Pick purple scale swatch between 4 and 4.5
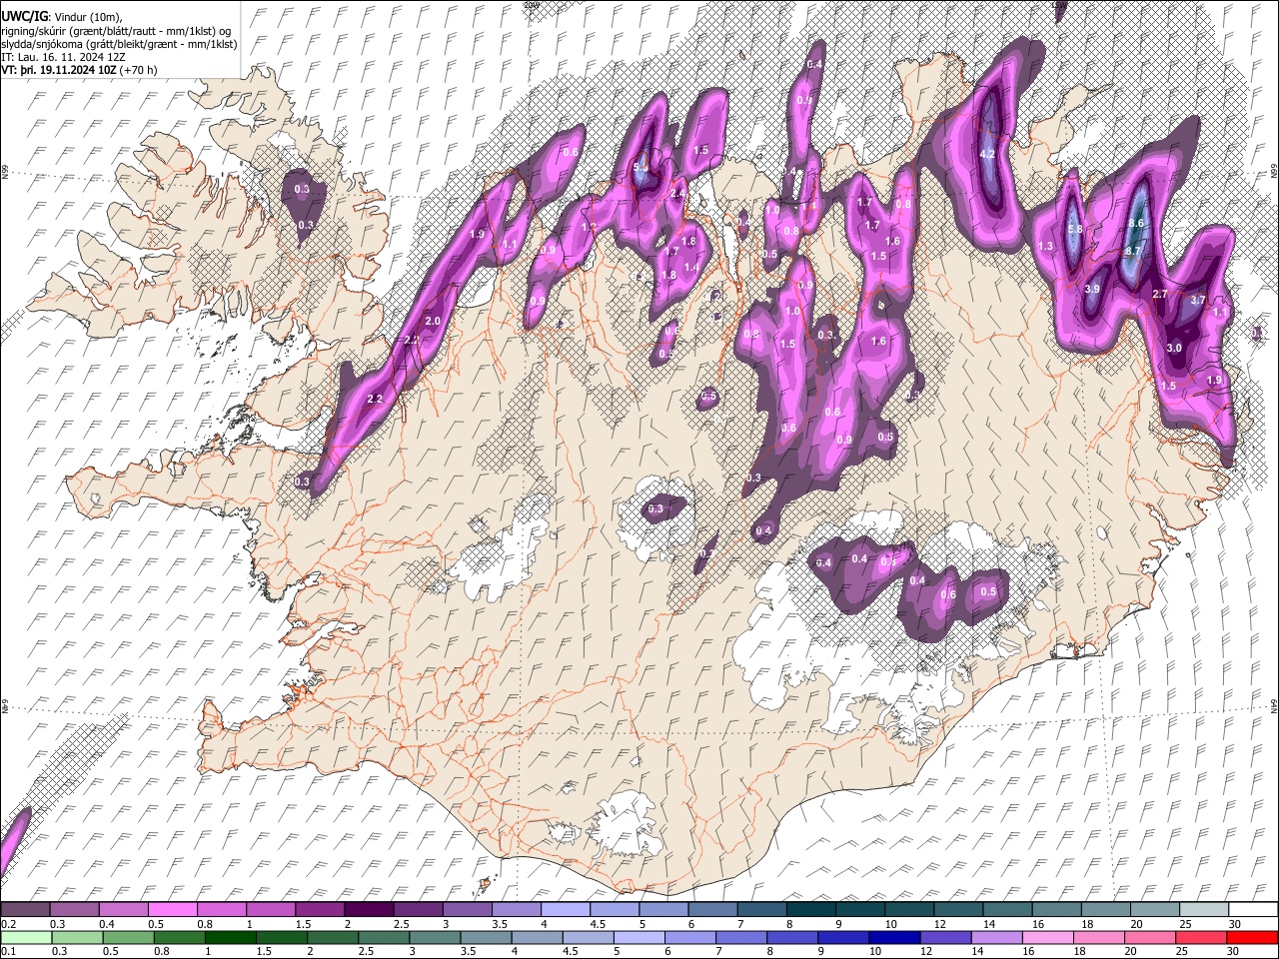 (565, 910)
